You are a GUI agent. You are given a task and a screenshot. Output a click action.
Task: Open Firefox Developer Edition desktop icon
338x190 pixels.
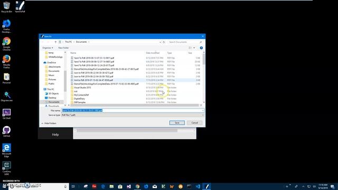point(6,26)
